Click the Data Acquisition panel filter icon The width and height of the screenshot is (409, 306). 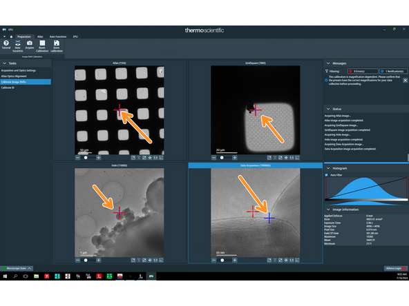click(275, 261)
